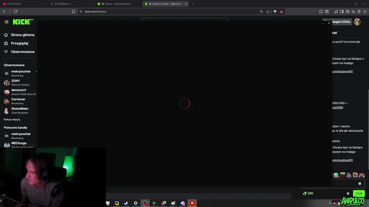The height and width of the screenshot is (207, 369).
Task: Pick the last emote in quick row
Action: click(x=362, y=175)
